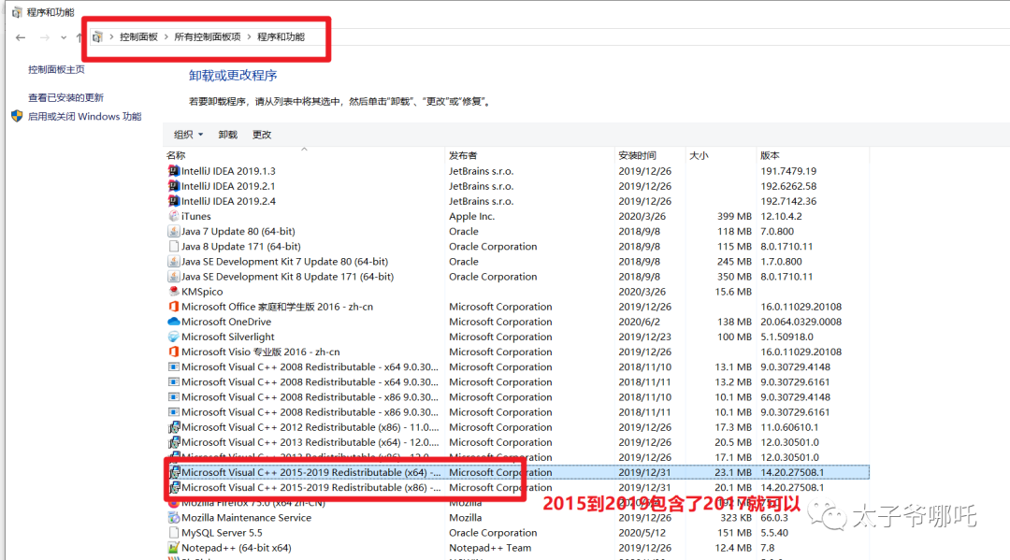Click the Visual C++ 2015-2019 (x86) icon
This screenshot has width=1010, height=560.
(174, 488)
